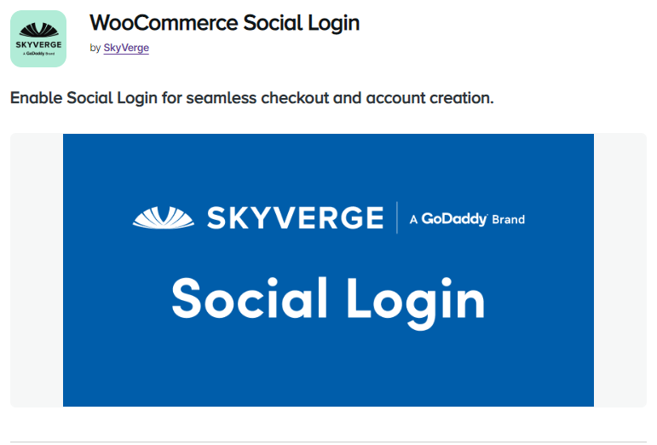This screenshot has height=445, width=657.
Task: Click the SKYVERGE wordmark in banner
Action: tap(296, 218)
